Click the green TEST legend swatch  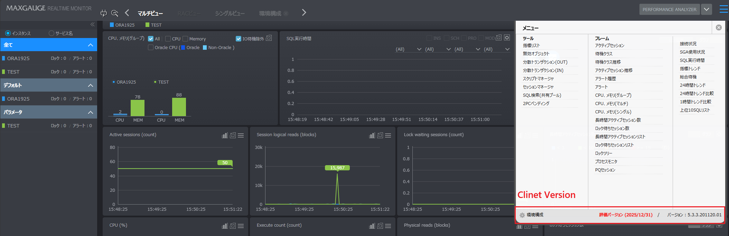point(148,25)
